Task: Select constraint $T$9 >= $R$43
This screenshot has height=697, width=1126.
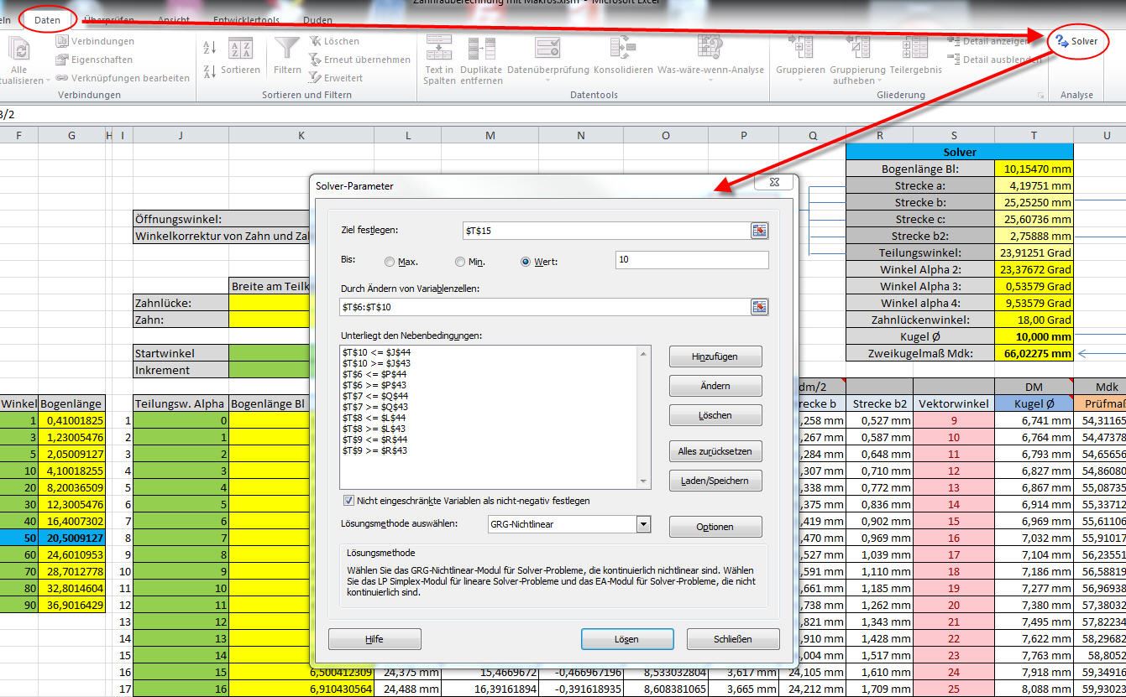Action: click(x=375, y=450)
